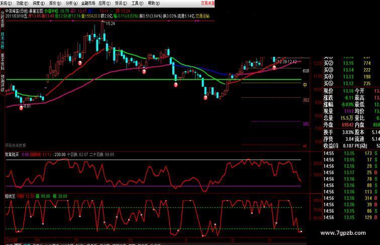Select the 191 purple level label
The width and height of the screenshot is (380, 245).
pos(306,124)
